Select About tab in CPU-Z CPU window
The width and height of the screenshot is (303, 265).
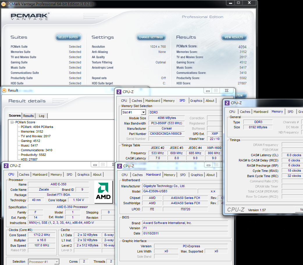tap(97, 175)
